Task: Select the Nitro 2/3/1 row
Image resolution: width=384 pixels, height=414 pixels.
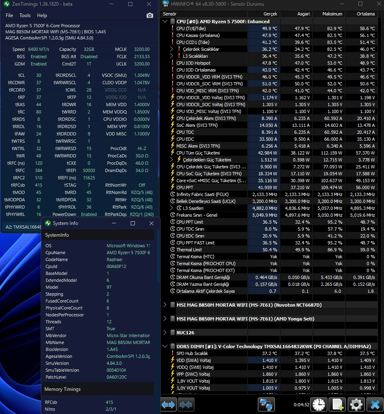Action: coord(98,409)
